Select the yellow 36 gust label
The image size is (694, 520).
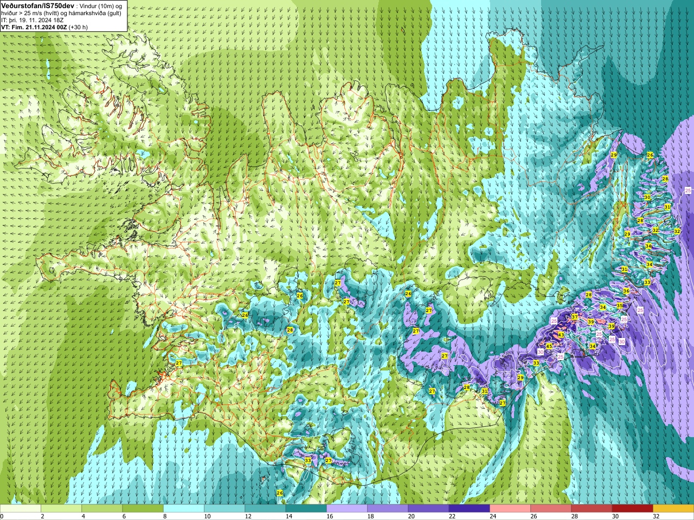[x=626, y=291]
